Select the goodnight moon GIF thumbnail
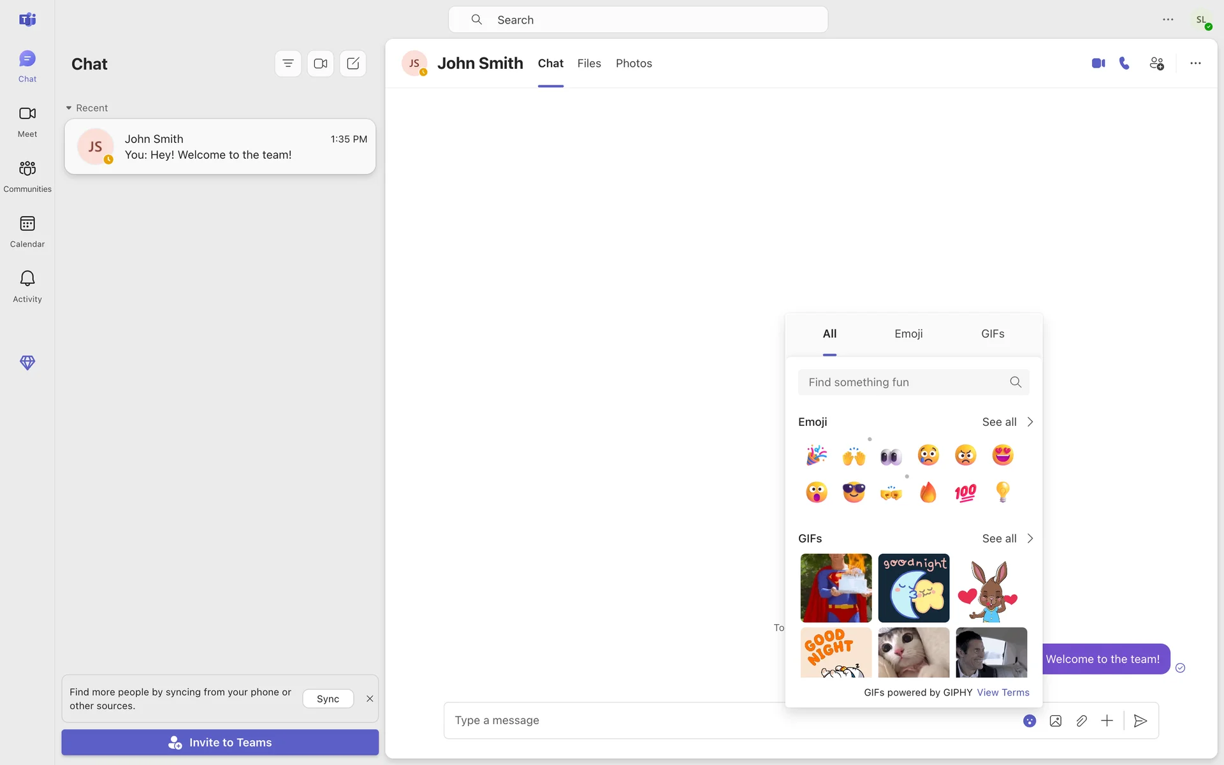The height and width of the screenshot is (765, 1224). coord(914,588)
